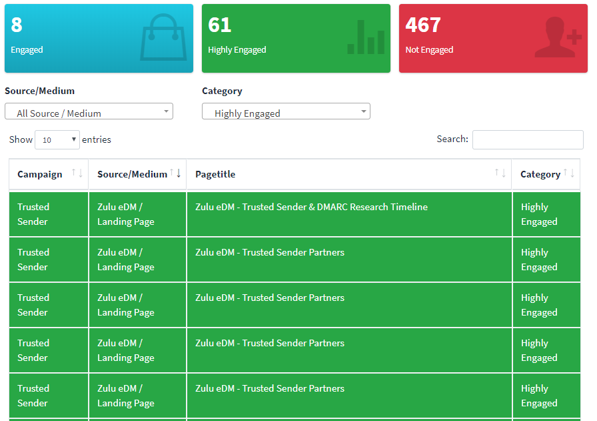Click the shopping bag icon on Engaged card
This screenshot has height=421, width=597.
[x=163, y=37]
